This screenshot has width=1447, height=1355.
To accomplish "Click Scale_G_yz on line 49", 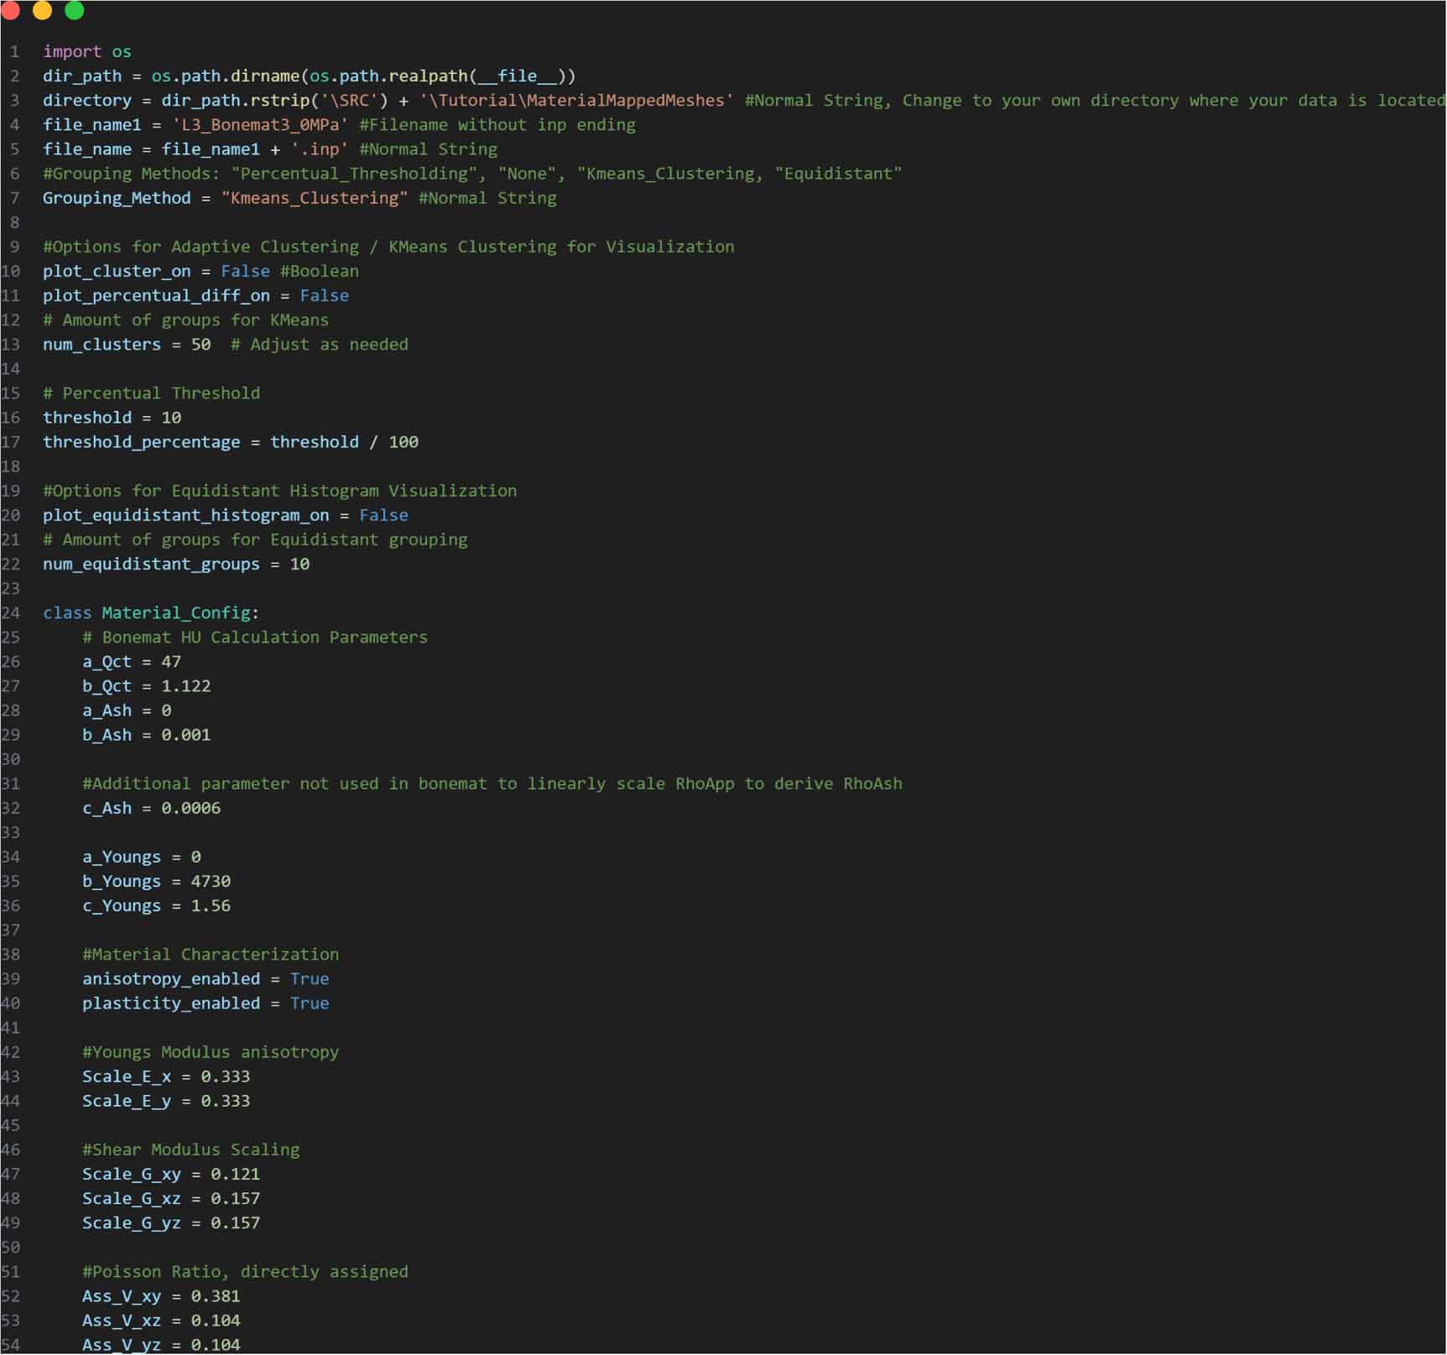I will tap(132, 1222).
